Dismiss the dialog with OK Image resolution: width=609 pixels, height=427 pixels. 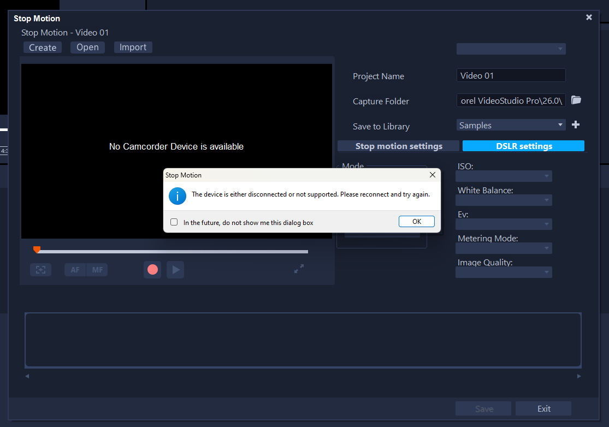pyautogui.click(x=416, y=221)
